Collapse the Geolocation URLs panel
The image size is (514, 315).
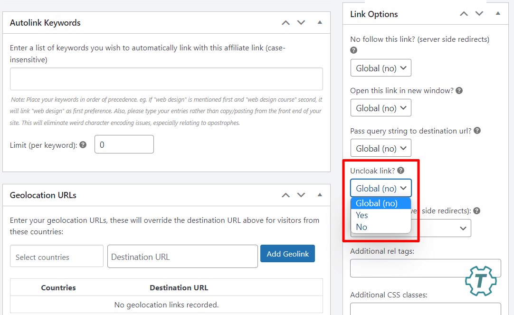(320, 195)
